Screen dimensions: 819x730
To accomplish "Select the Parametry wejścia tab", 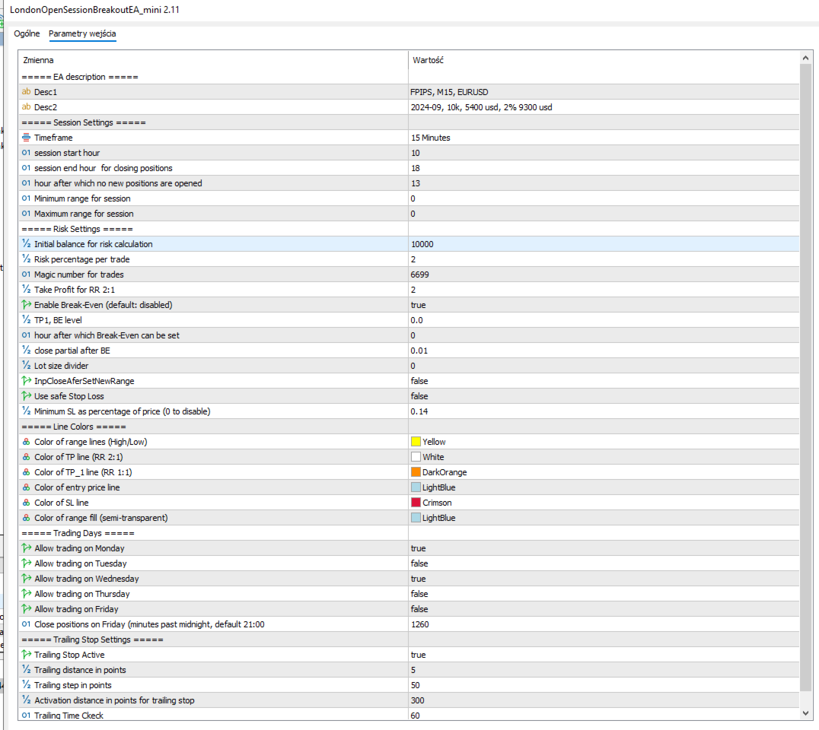I will coord(82,33).
